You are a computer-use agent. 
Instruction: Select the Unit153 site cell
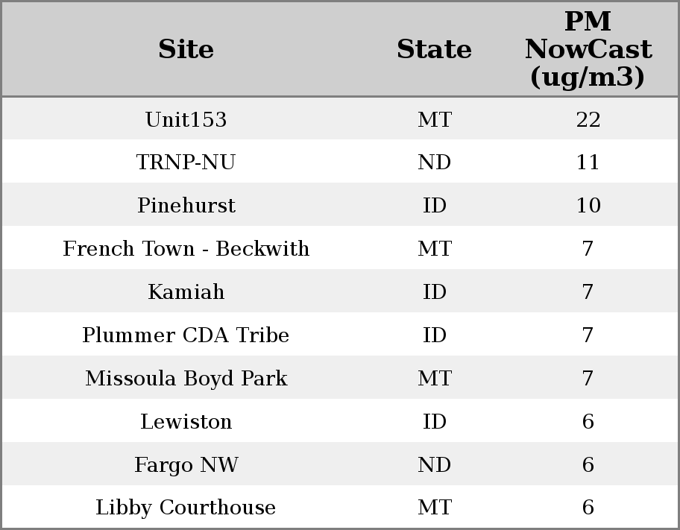186,120
